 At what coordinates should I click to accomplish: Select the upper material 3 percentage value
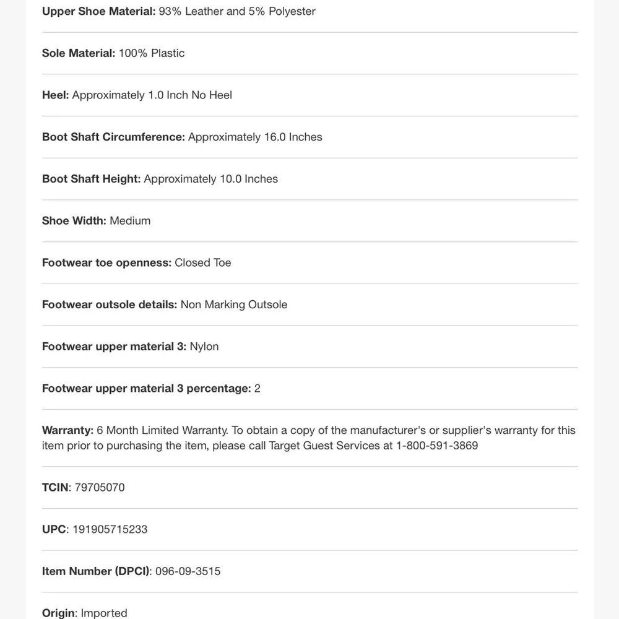[x=258, y=389]
